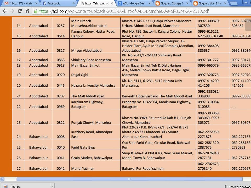Click branch code 0445
Viewport: 251px width, 188px height.
point(61,86)
